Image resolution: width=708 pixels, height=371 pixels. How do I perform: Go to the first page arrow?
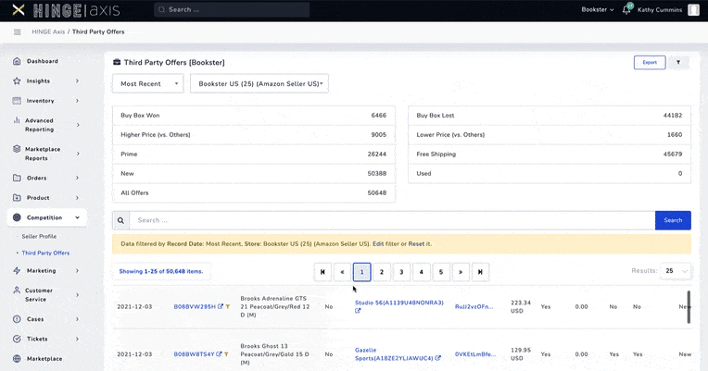pos(322,272)
